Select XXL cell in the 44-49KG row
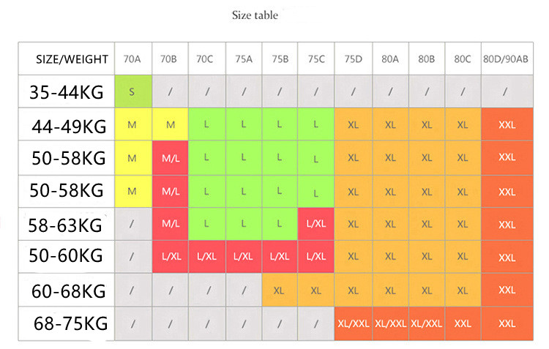This screenshot has width=549, height=349. pyautogui.click(x=507, y=124)
